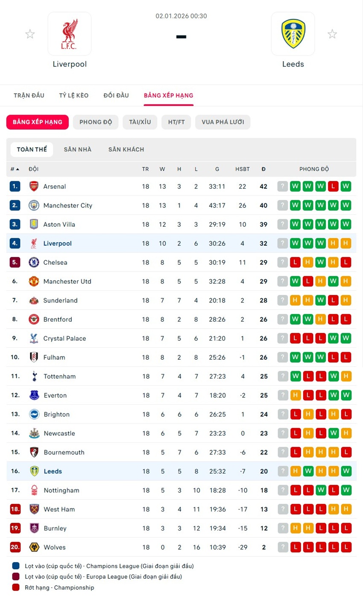363x598 pixels.
Task: Switch to the ĐỐI ĐẦU tab
Action: (116, 95)
